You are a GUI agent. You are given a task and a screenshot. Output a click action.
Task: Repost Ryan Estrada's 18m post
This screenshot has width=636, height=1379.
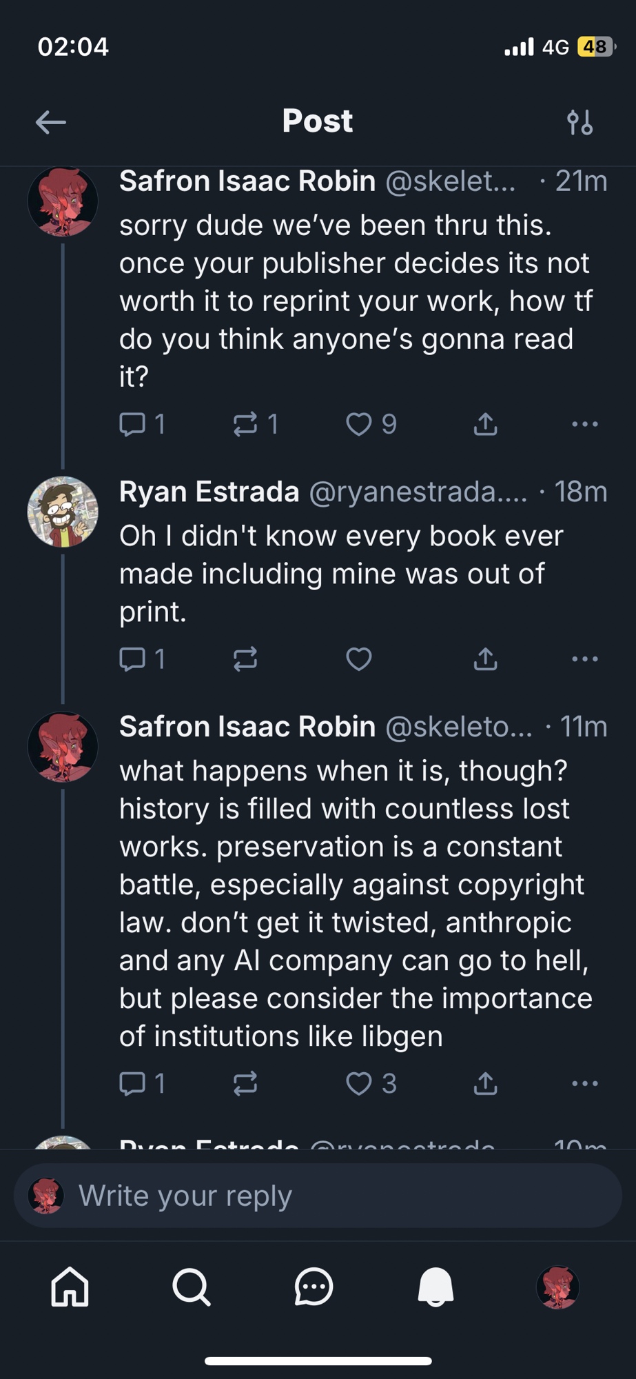tap(245, 659)
